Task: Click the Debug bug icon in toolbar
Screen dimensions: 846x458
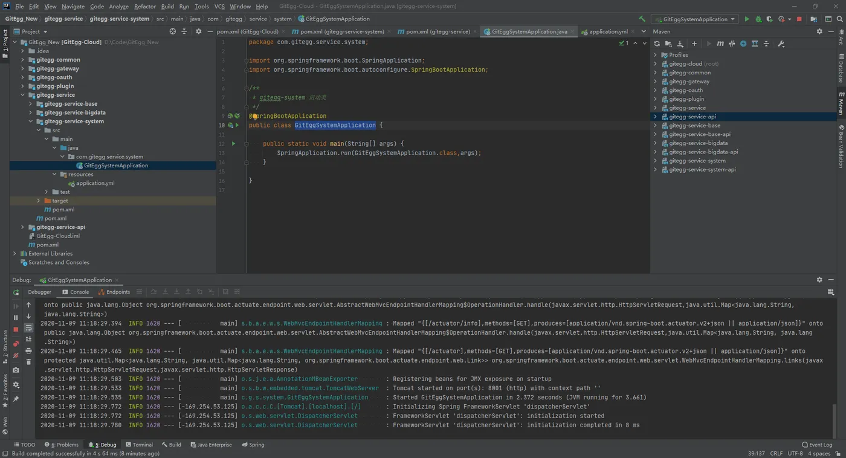Action: [758, 19]
